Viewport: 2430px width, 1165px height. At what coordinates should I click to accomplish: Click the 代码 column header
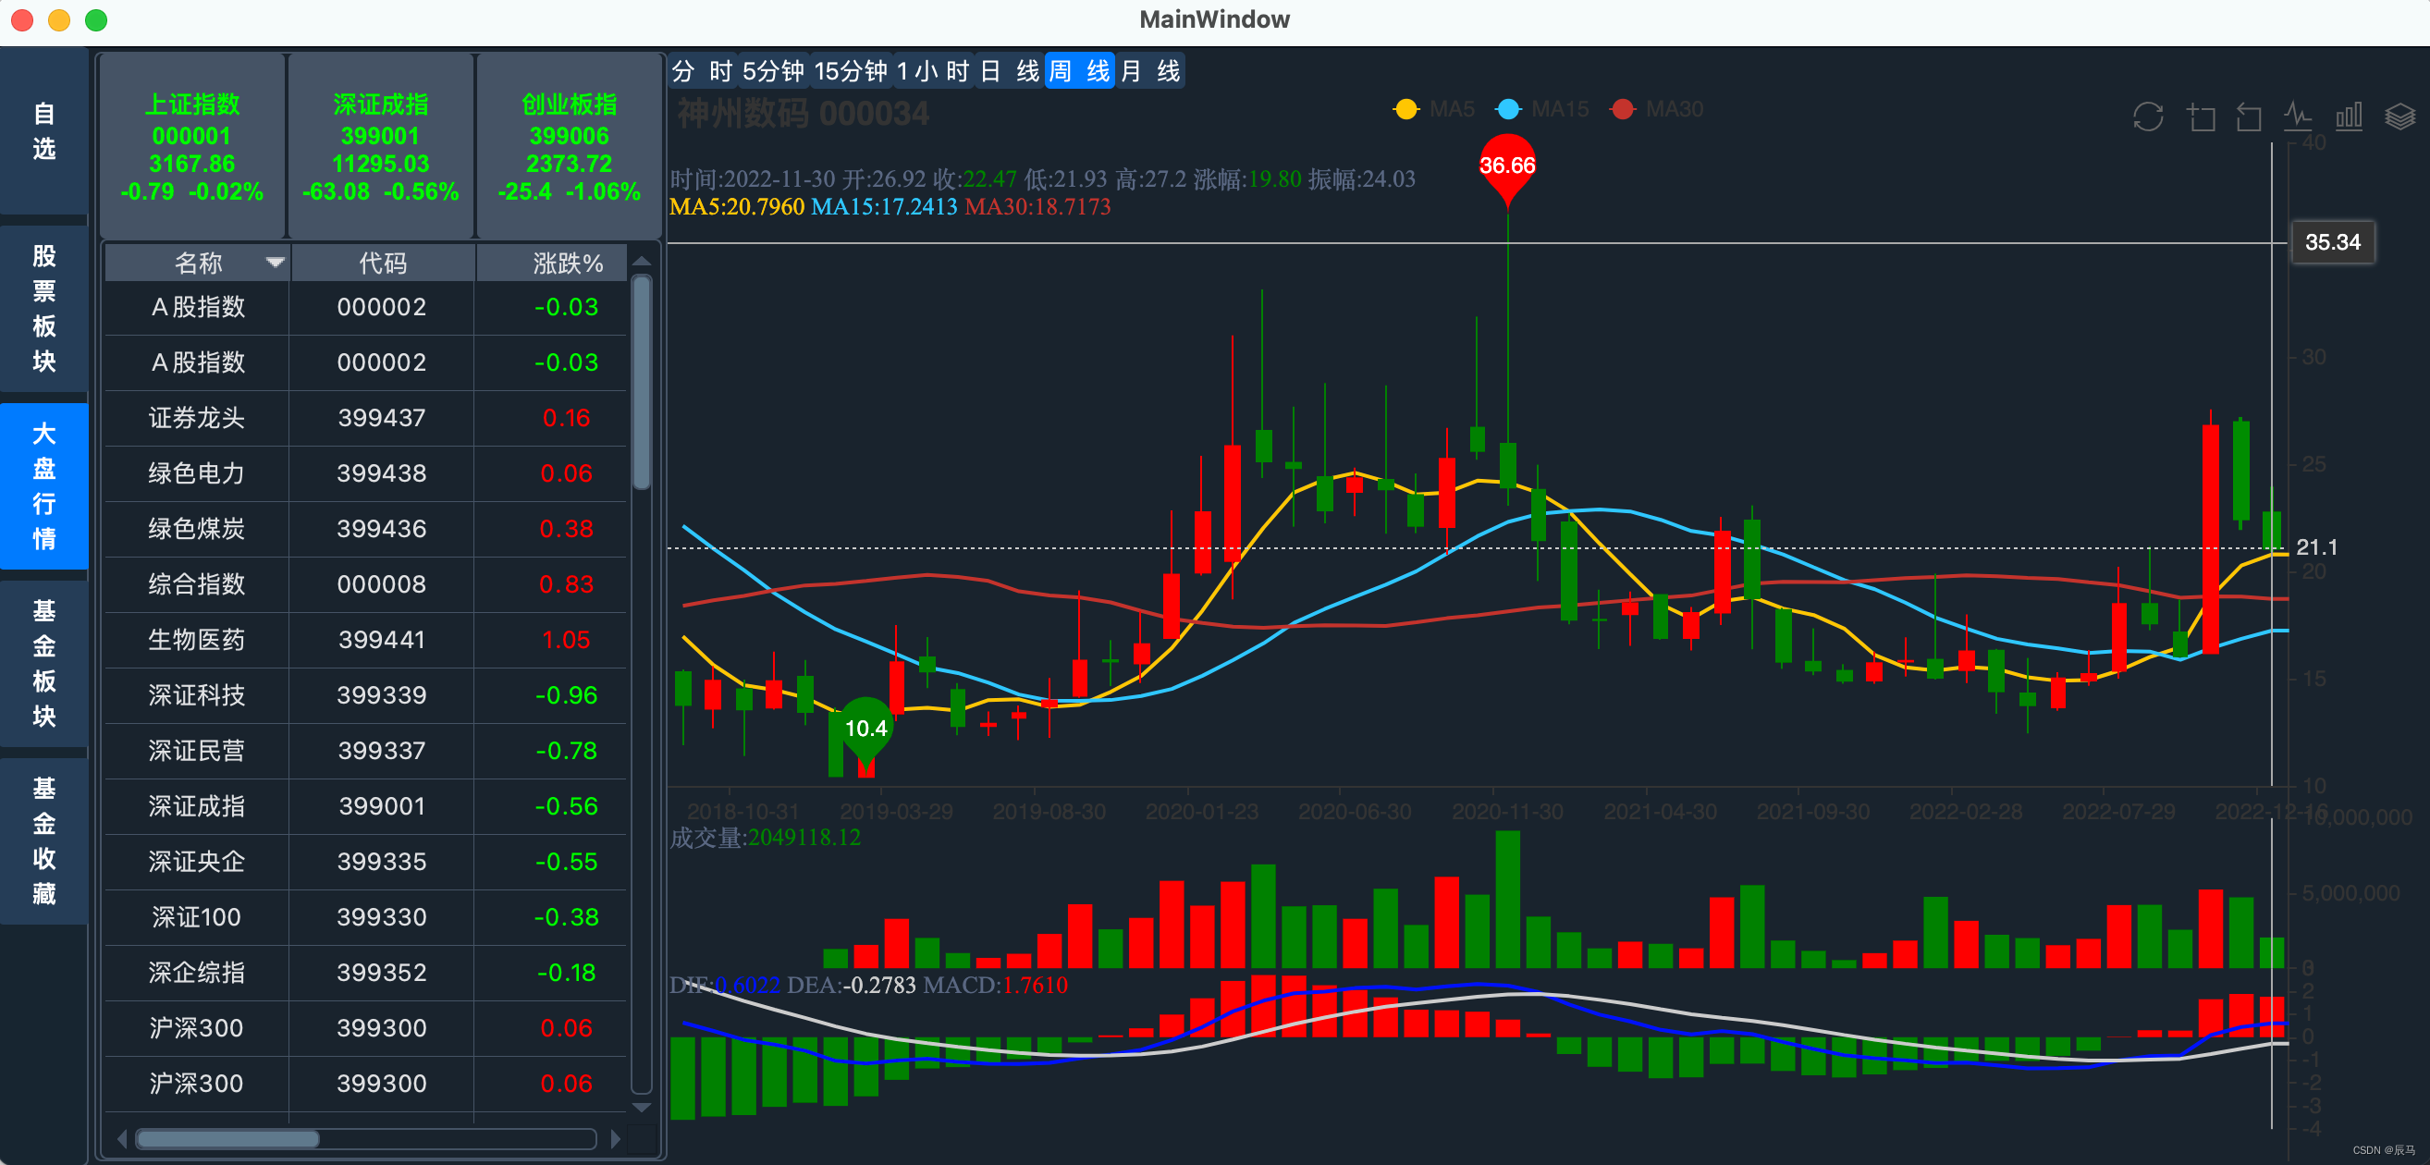click(382, 264)
